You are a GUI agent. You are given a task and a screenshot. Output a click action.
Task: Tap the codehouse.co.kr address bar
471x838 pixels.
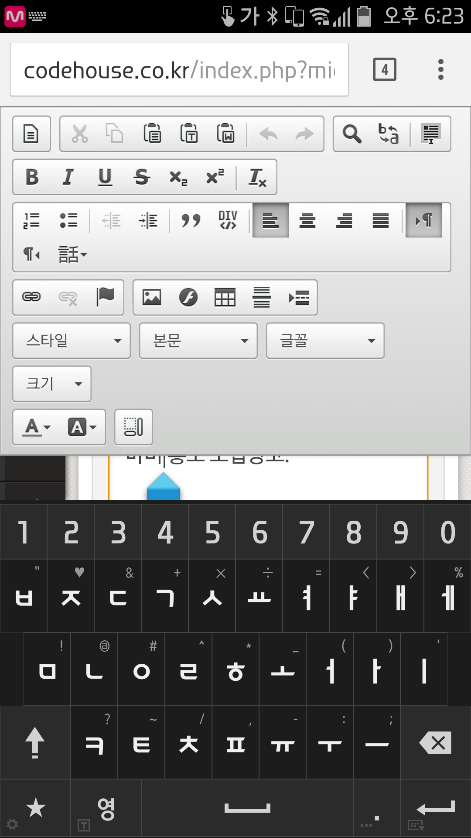click(x=179, y=70)
